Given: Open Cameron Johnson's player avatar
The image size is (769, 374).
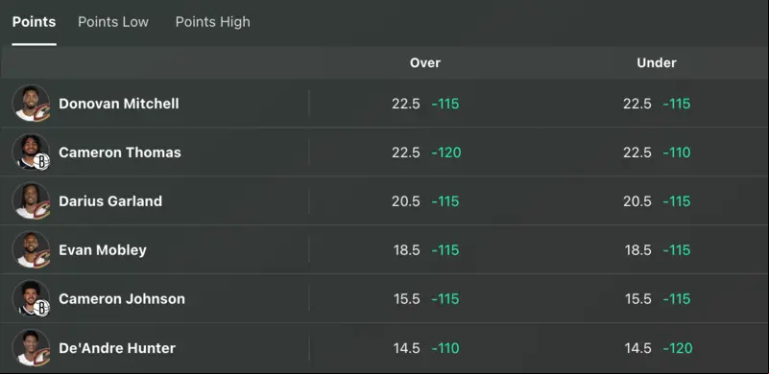Looking at the screenshot, I should tap(31, 298).
